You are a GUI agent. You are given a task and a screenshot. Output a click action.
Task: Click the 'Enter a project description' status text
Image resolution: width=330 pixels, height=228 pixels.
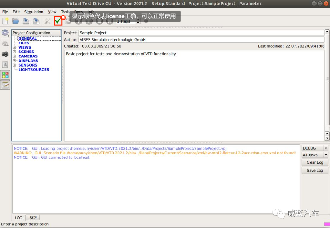[25, 224]
